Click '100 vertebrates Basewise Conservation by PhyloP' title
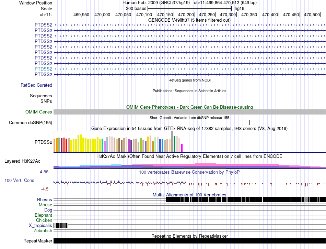Image resolution: width=326 pixels, height=249 pixels. coord(189,172)
